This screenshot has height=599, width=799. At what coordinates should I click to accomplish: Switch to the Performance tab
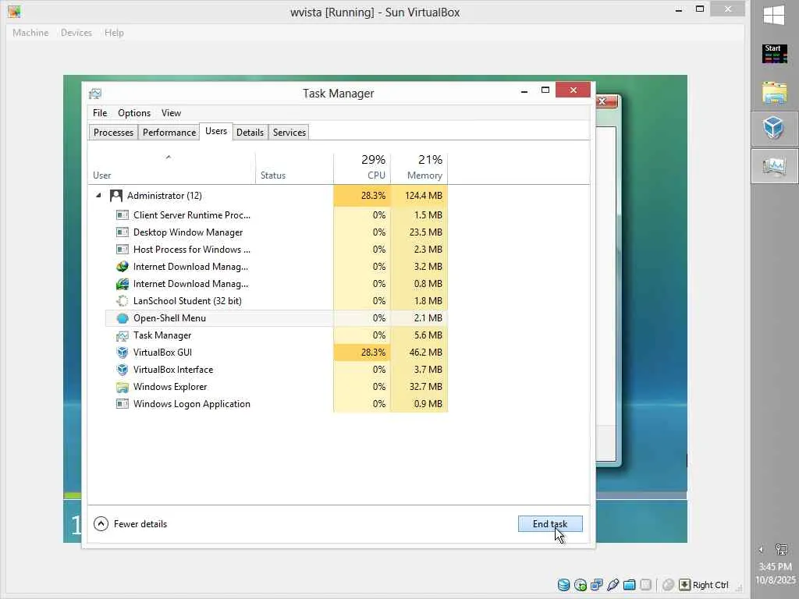pyautogui.click(x=169, y=133)
